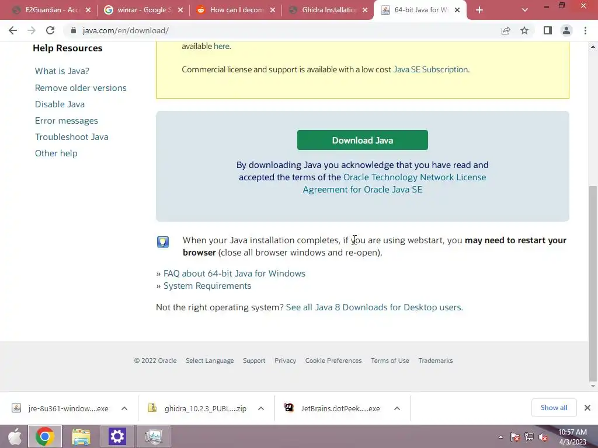Bookmark this page with the star
The height and width of the screenshot is (448, 598).
[x=524, y=30]
